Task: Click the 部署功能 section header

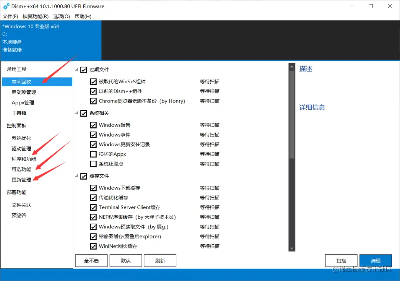Action: point(17,192)
